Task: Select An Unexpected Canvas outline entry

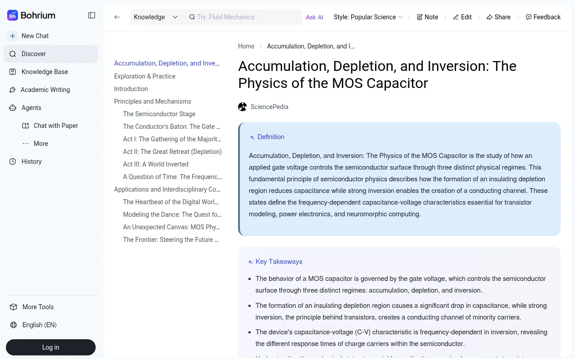Action: coord(172,227)
